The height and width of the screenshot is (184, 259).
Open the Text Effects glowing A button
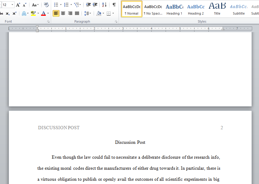(24, 13)
